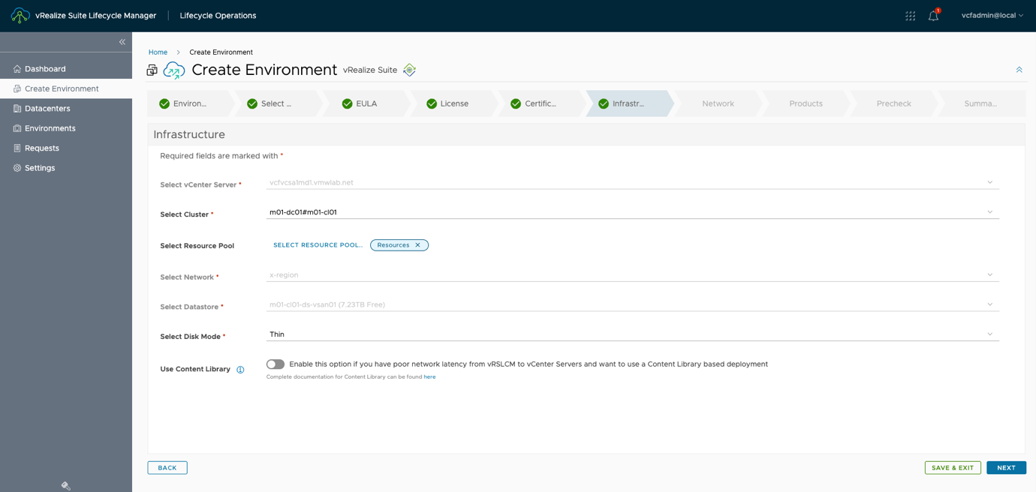Click SELECT RESOURCE POOL link
The height and width of the screenshot is (492, 1036).
pyautogui.click(x=318, y=245)
